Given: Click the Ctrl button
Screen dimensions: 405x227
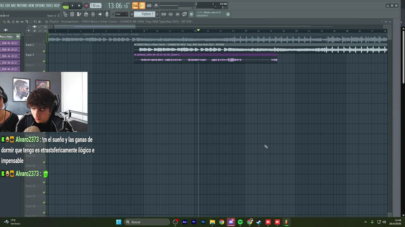Looking at the screenshot, I should pos(171,14).
